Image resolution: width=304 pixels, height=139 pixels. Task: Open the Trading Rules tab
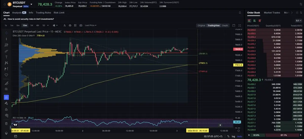[43, 12]
